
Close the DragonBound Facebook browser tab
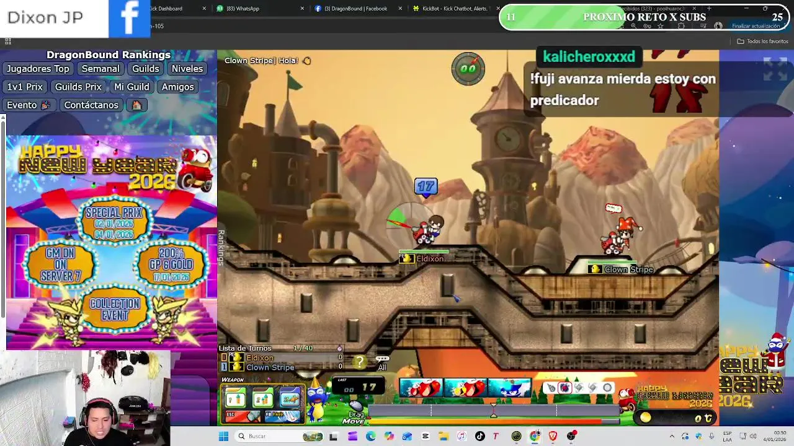[400, 9]
